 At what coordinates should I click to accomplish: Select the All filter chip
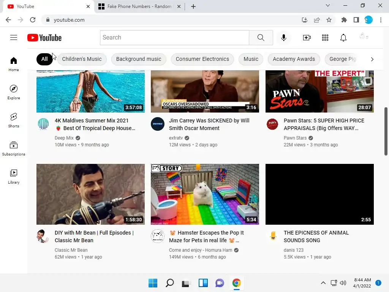click(44, 59)
